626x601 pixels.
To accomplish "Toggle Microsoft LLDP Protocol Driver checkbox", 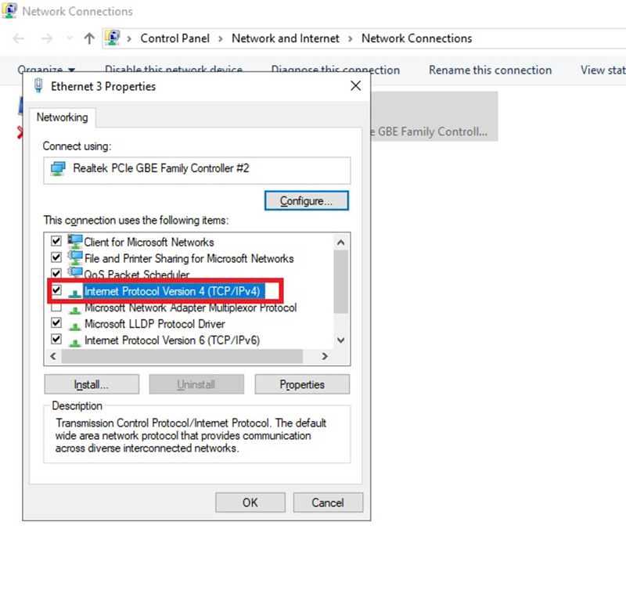I will tap(56, 322).
